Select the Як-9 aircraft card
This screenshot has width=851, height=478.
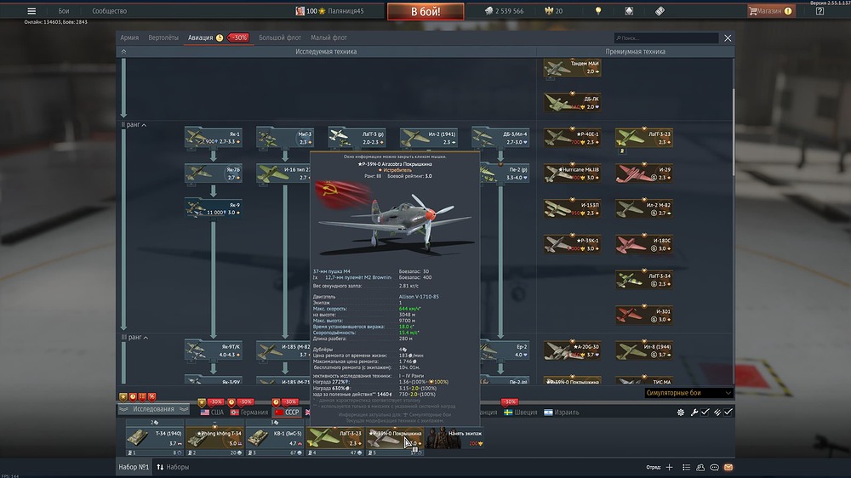pyautogui.click(x=214, y=208)
